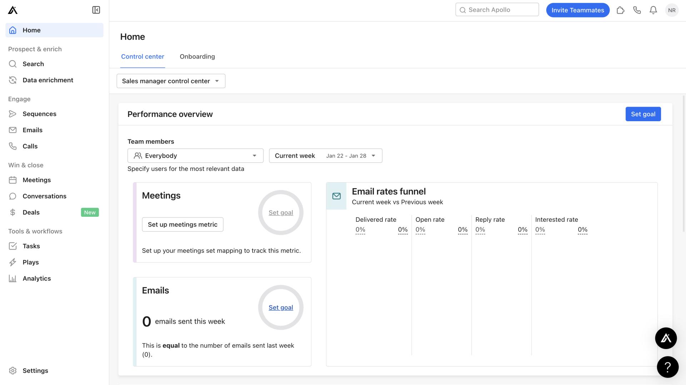Open notifications bell icon
Viewport: 686px width, 385px height.
coord(653,10)
